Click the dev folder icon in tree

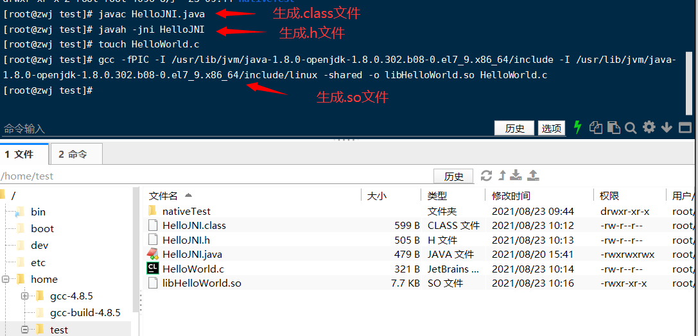pos(20,245)
